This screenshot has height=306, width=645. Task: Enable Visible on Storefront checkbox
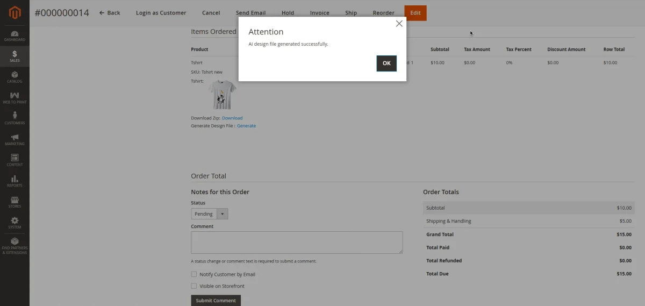point(194,286)
